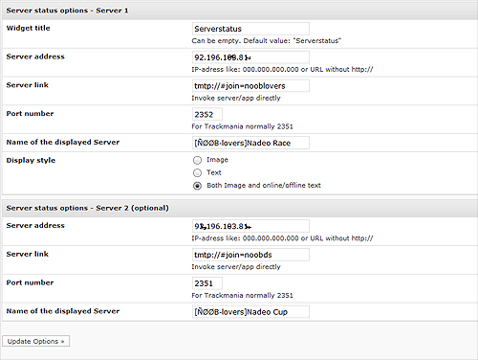Click Server 2 'Name of the displayed Server' label
478x360 pixels.
pos(63,311)
